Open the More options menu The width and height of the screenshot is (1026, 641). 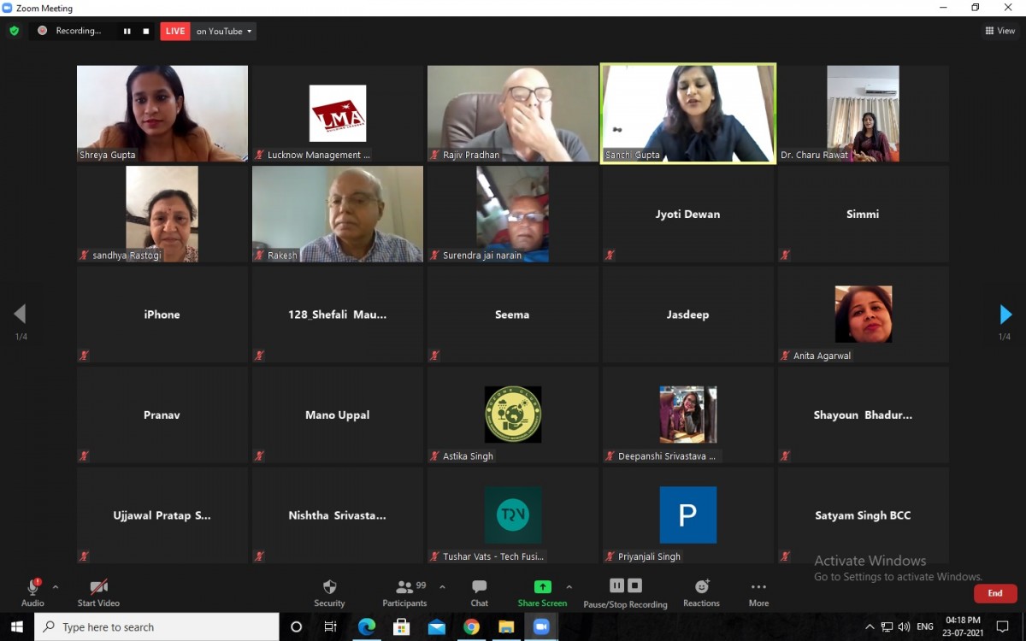coord(758,592)
